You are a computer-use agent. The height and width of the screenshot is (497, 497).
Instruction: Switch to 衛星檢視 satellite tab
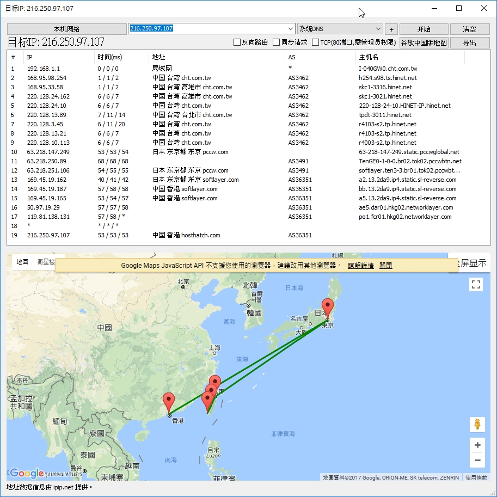pyautogui.click(x=46, y=262)
